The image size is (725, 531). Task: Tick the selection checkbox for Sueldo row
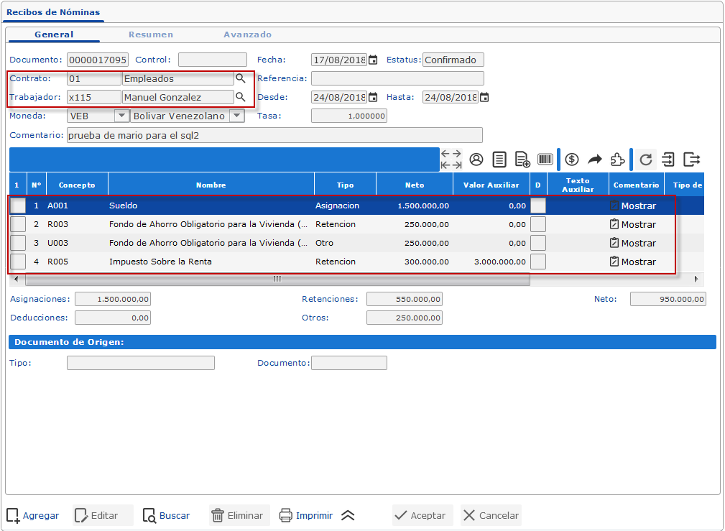pos(18,206)
